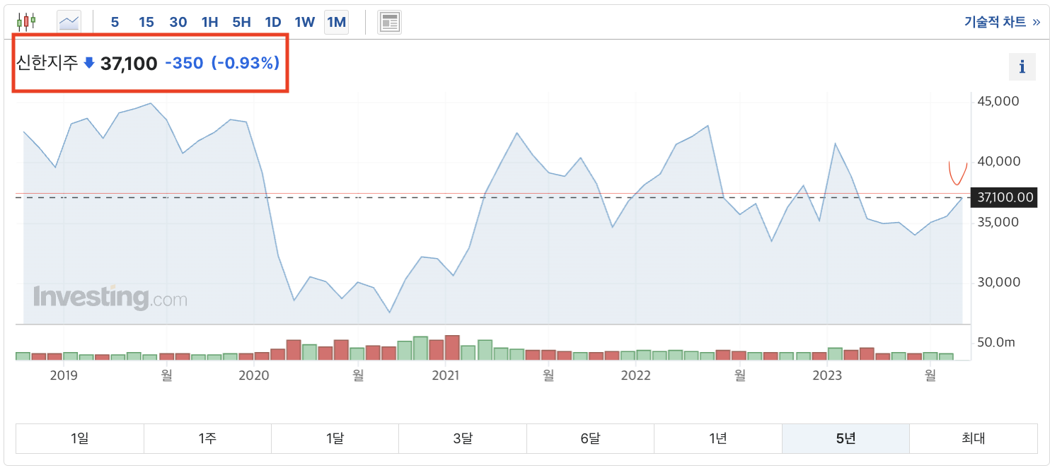Click the 2019 time axis label

pos(64,375)
